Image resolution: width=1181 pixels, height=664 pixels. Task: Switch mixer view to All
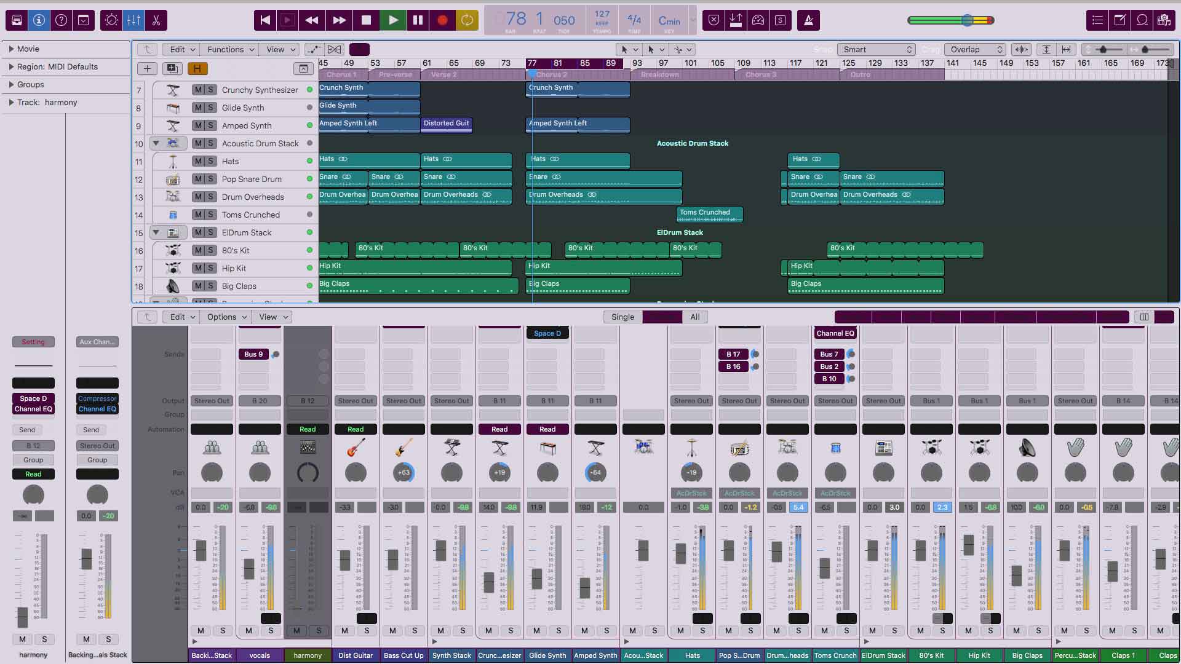[694, 317]
